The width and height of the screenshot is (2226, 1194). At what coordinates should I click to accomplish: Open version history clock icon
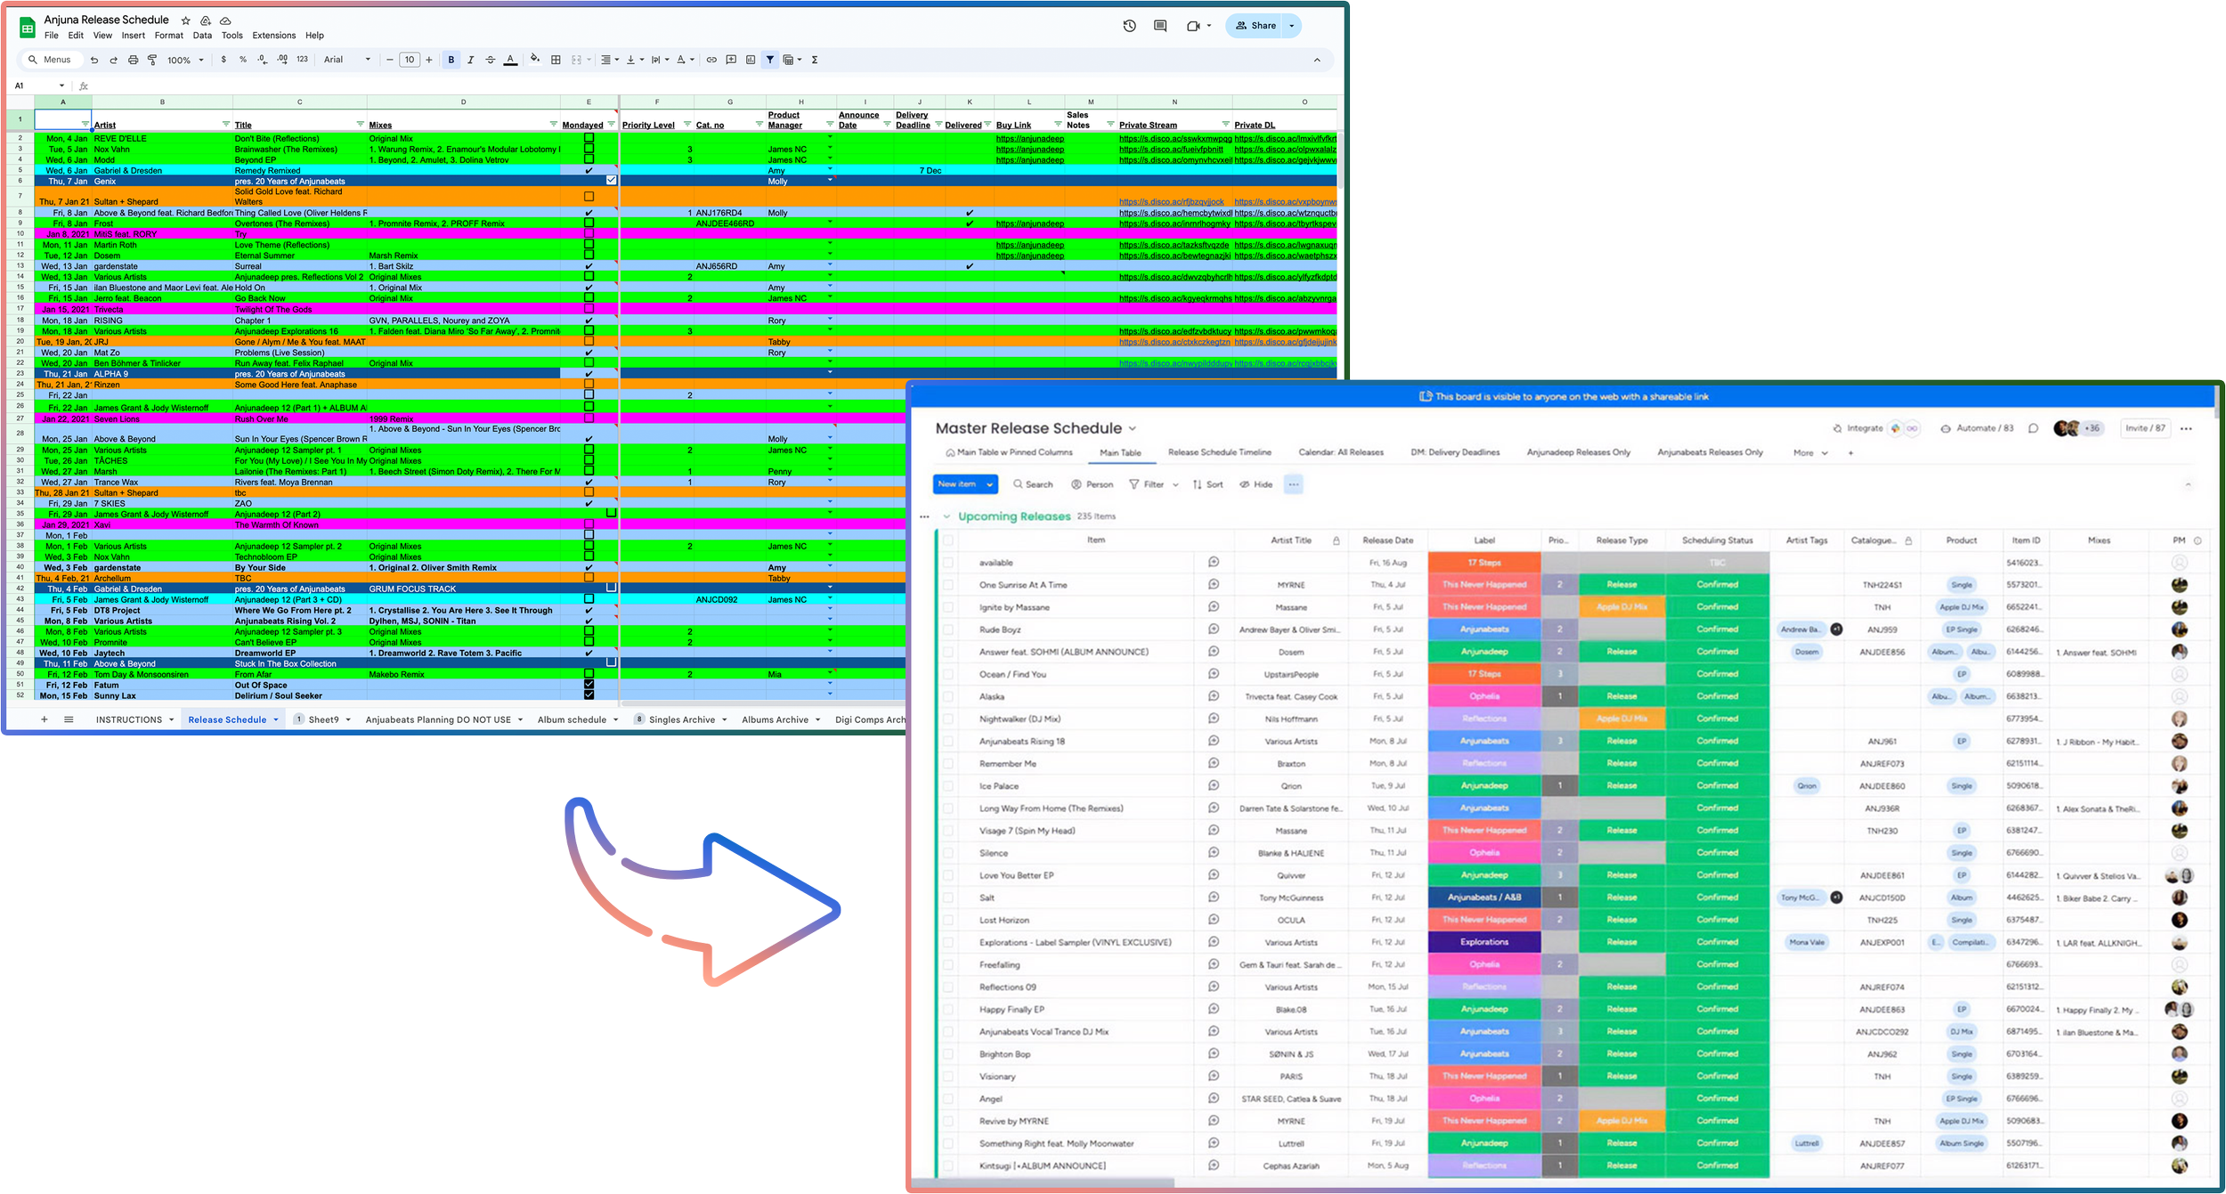click(1129, 26)
